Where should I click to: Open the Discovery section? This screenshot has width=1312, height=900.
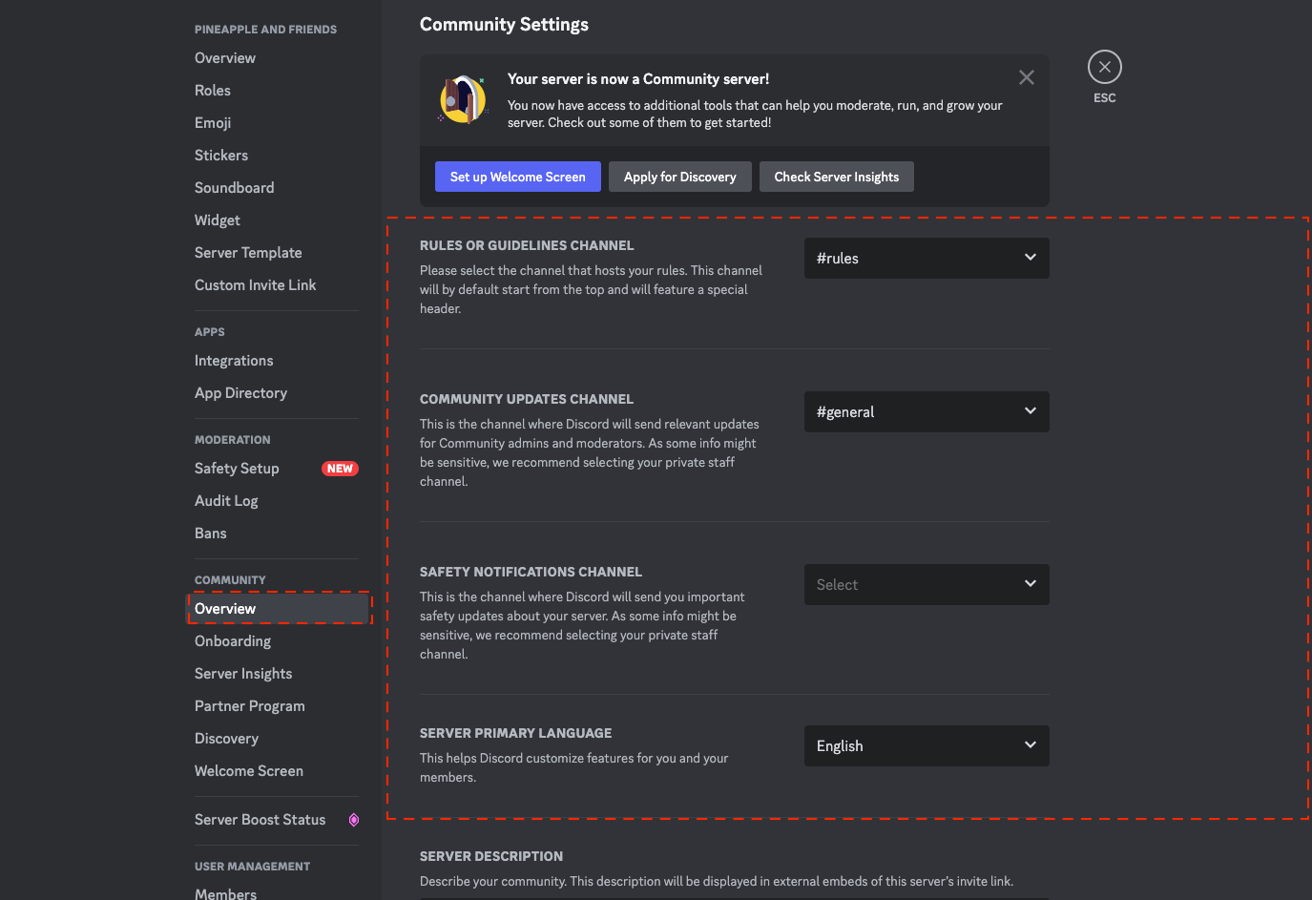pos(226,738)
